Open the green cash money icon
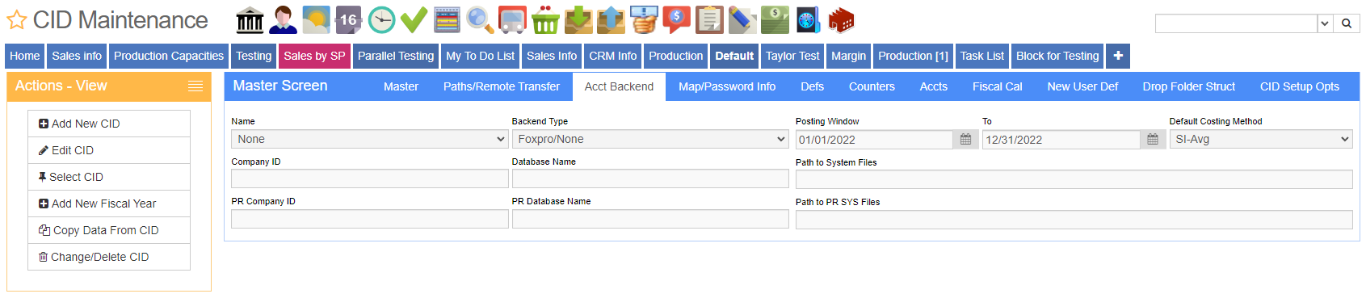Viewport: 1366px width, 298px height. point(775,20)
